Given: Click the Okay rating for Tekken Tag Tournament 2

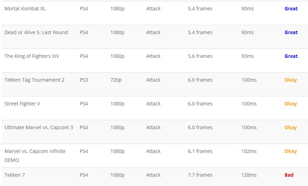Looking at the screenshot, I should (290, 80).
